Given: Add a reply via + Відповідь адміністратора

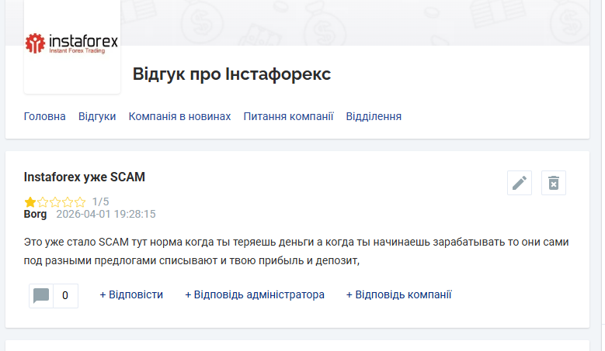Looking at the screenshot, I should tap(255, 294).
